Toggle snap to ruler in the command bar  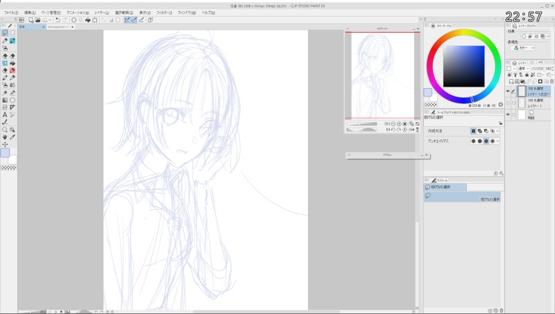[127, 20]
